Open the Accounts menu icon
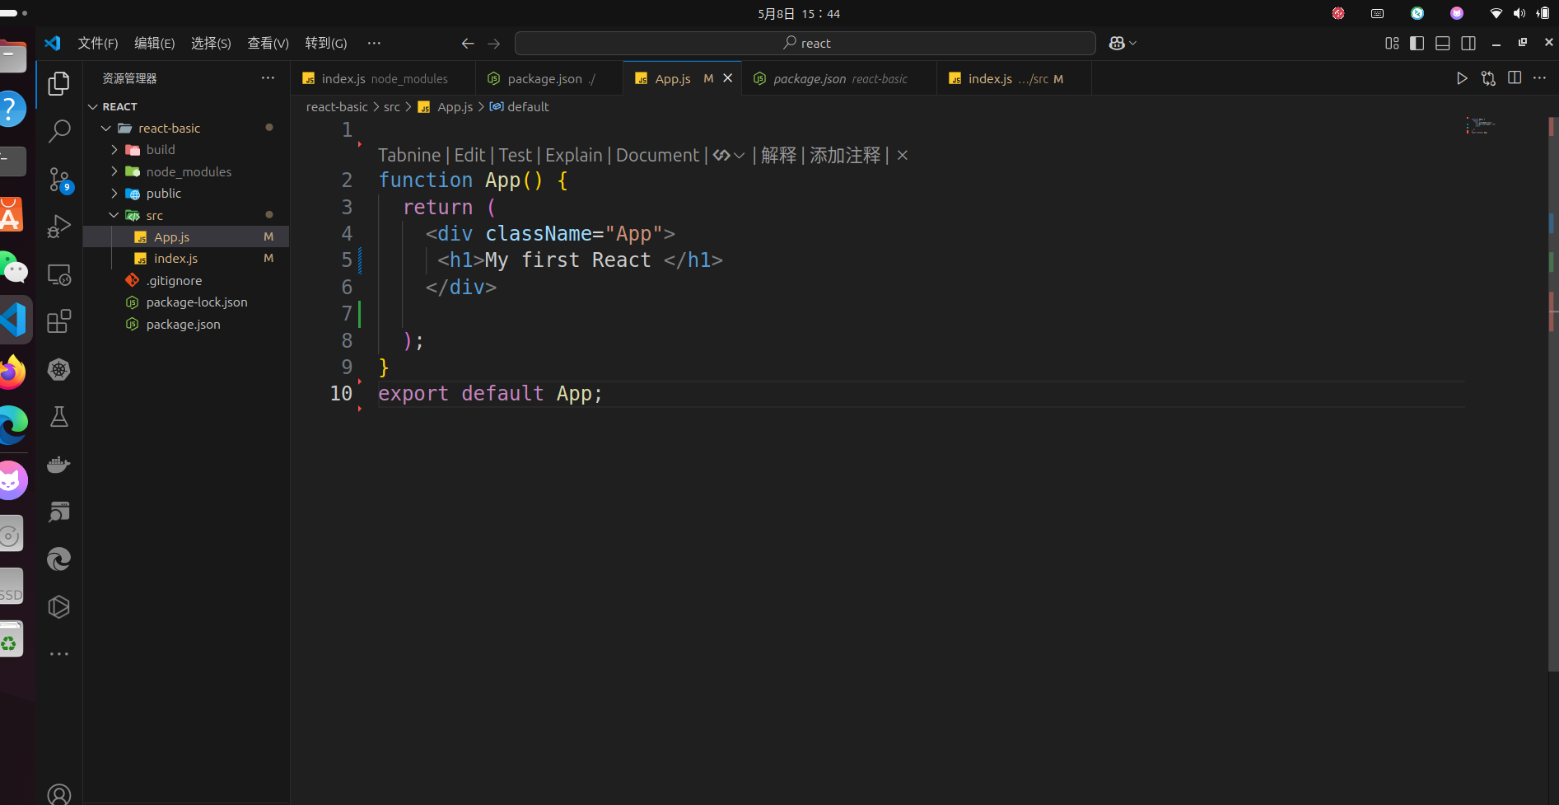The height and width of the screenshot is (805, 1559). click(x=59, y=793)
